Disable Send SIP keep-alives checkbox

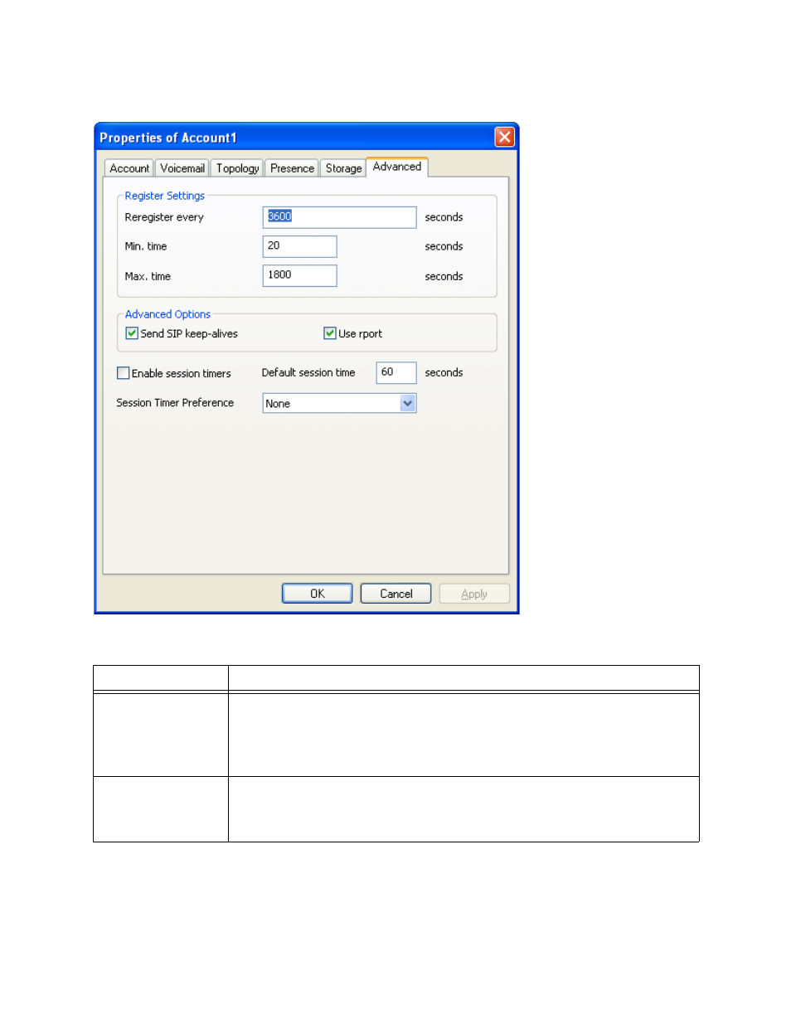132,333
